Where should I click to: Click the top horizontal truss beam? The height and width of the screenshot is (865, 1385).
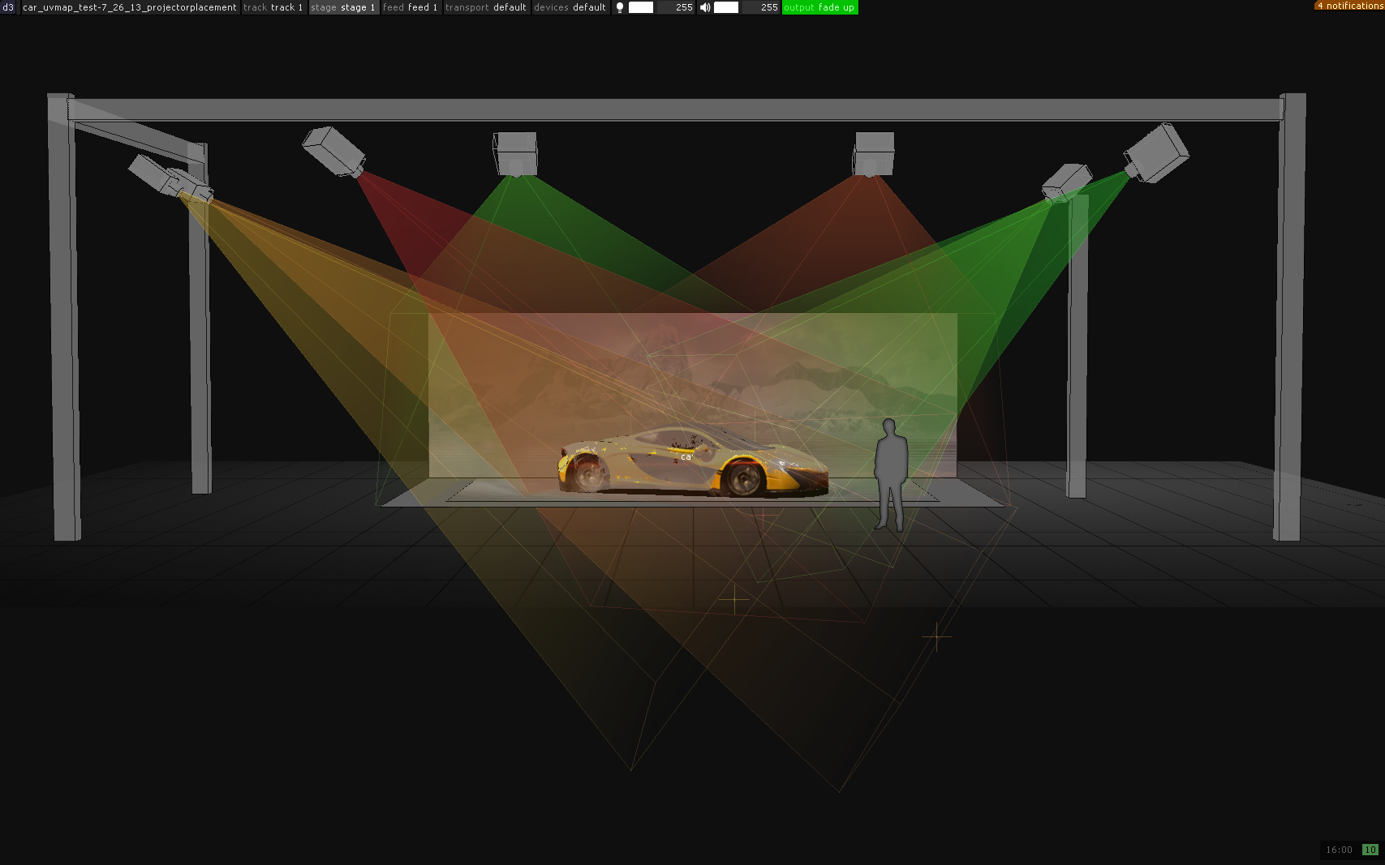[675, 109]
